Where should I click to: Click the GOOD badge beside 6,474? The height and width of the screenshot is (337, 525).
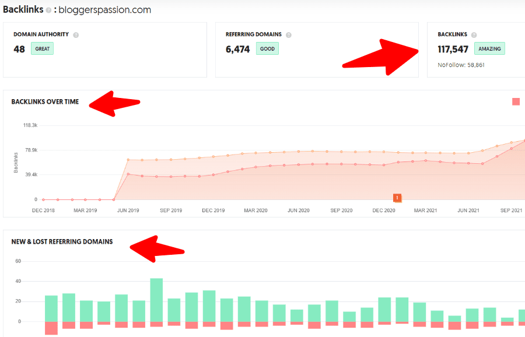pyautogui.click(x=267, y=48)
